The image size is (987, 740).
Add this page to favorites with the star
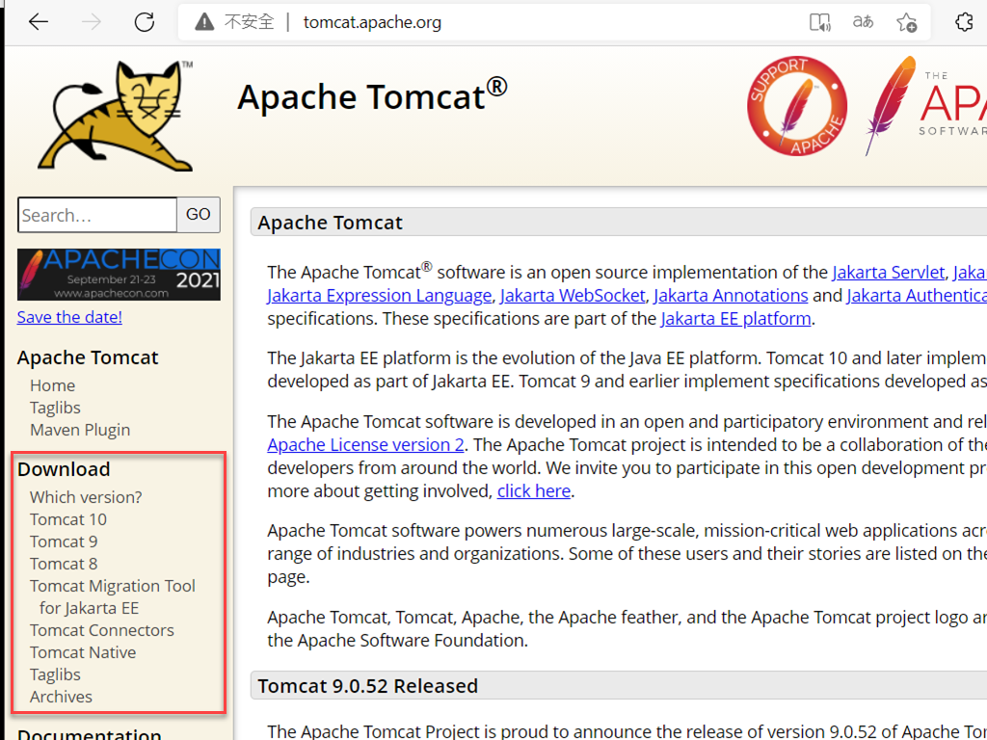906,21
